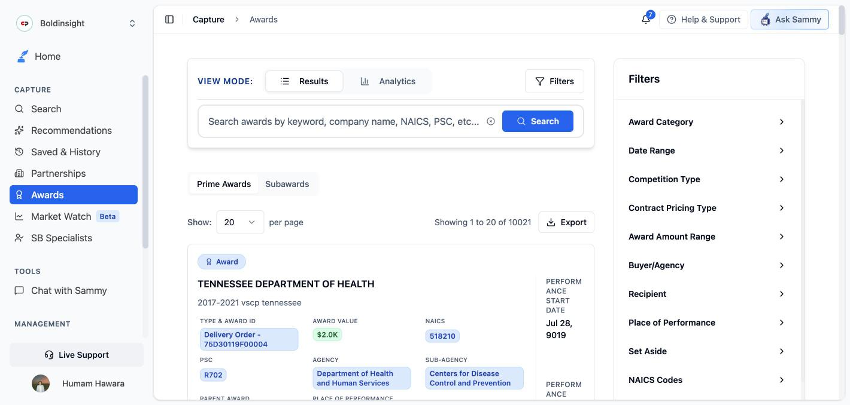The height and width of the screenshot is (405, 850).
Task: Click the Delivery Order 75D30119F00004 tag
Action: (x=249, y=339)
